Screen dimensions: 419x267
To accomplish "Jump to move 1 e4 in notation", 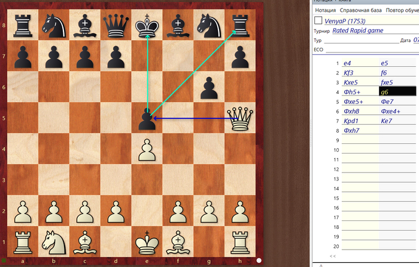I will [x=347, y=63].
